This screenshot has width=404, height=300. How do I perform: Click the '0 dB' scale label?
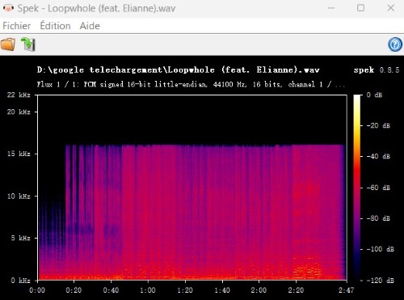click(x=374, y=95)
